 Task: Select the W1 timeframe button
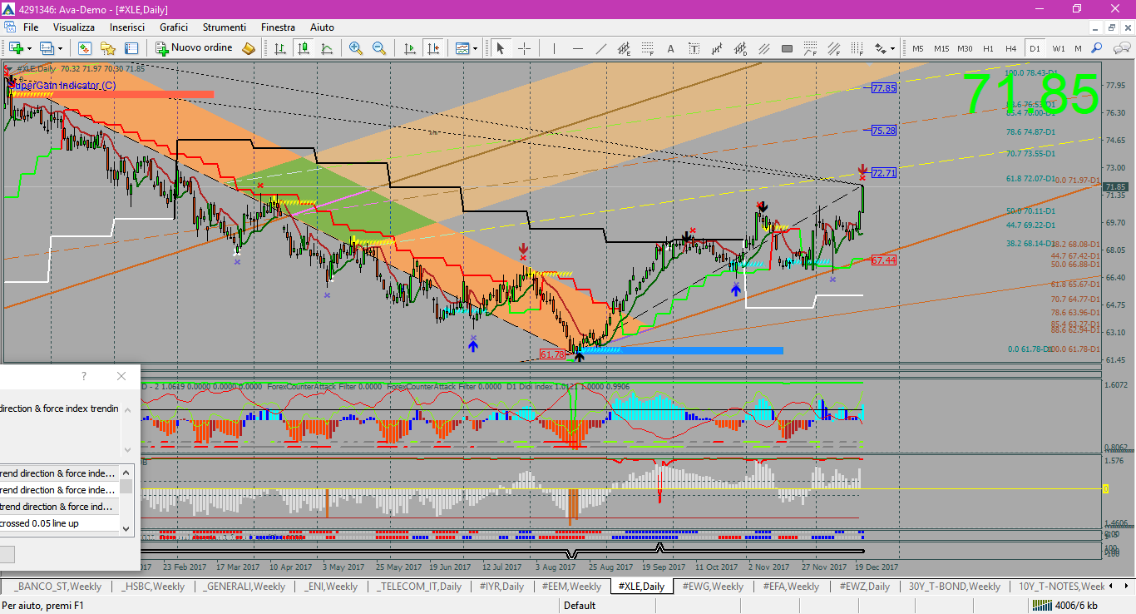click(x=1058, y=48)
